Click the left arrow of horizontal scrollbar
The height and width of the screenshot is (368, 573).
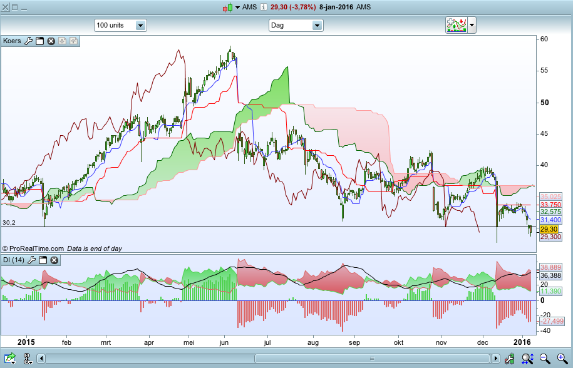tap(41, 358)
